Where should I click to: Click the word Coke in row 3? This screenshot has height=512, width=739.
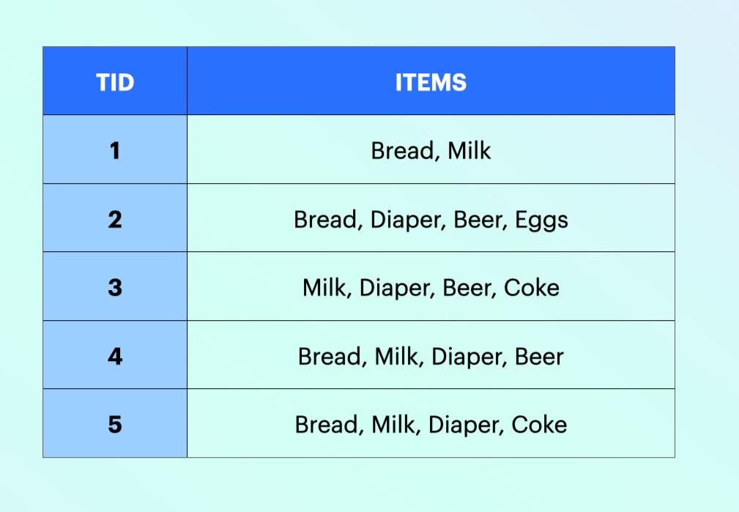(531, 288)
